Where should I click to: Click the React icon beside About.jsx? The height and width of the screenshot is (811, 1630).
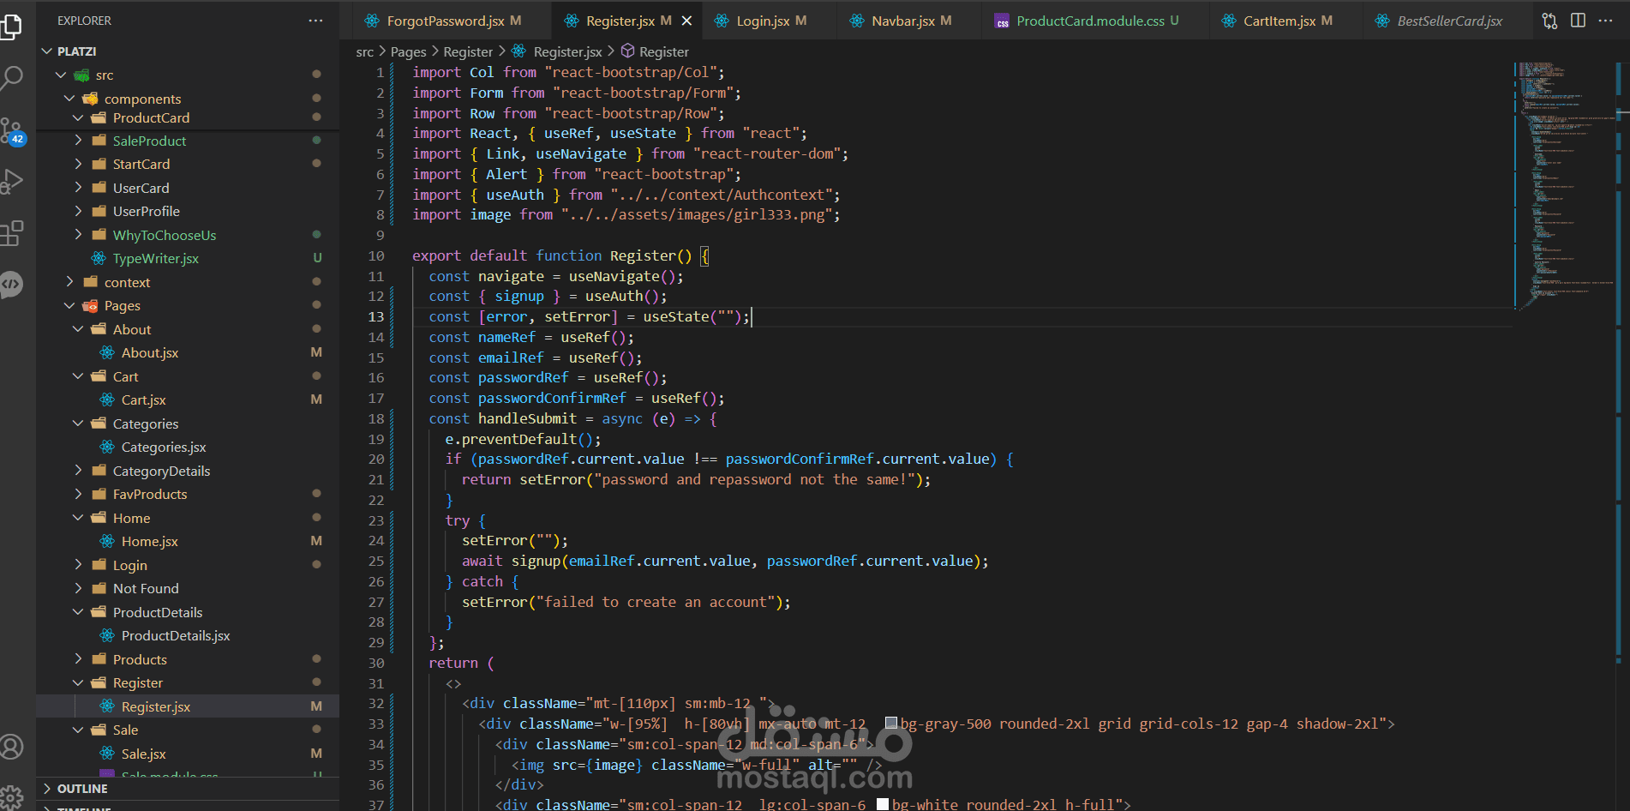(107, 352)
